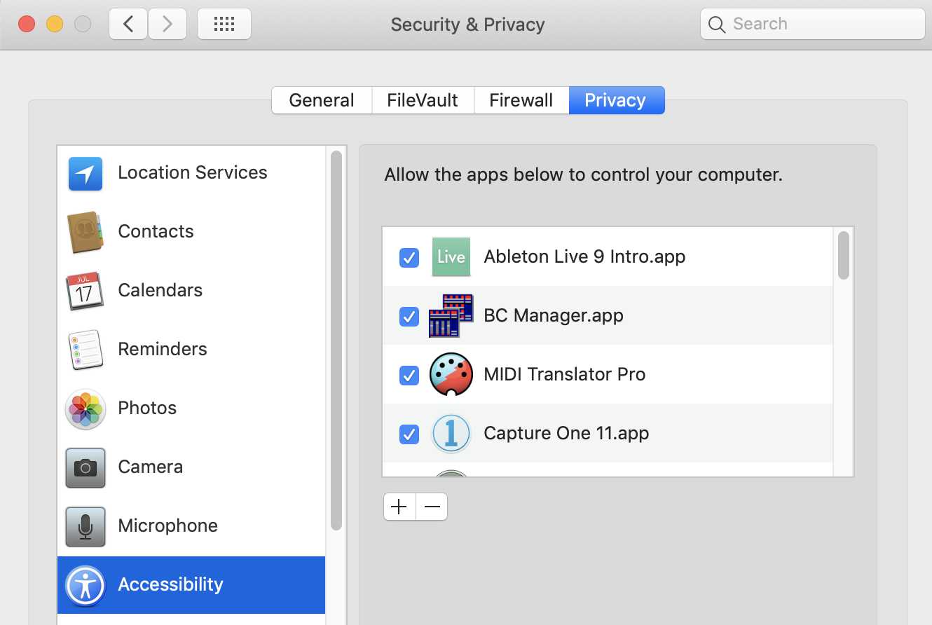This screenshot has height=625, width=932.
Task: Open the Firewall tab
Action: pos(521,100)
